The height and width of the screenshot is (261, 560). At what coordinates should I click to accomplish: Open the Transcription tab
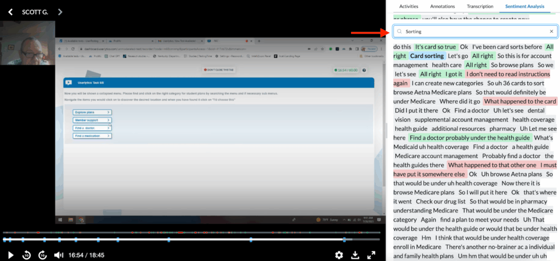(x=480, y=7)
